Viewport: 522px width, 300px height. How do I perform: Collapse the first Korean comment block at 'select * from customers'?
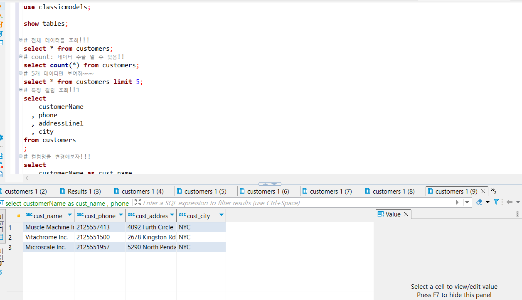(x=20, y=40)
